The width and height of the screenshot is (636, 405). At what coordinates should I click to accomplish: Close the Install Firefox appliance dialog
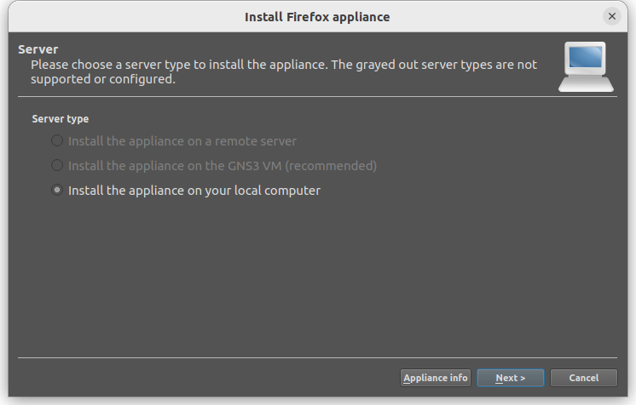(x=612, y=16)
